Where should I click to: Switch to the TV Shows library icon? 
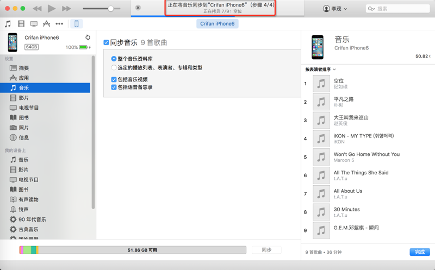point(34,24)
